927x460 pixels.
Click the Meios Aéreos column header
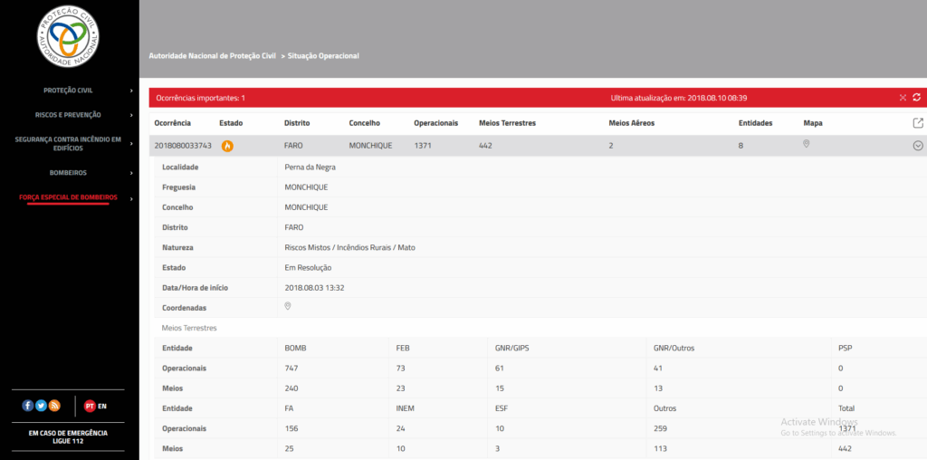tap(631, 123)
